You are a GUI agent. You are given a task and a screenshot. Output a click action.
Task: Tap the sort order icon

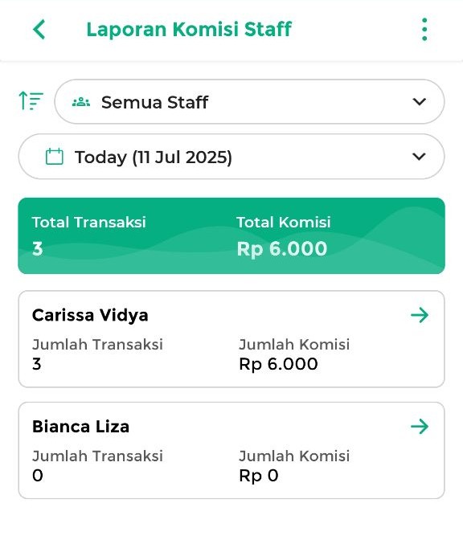point(31,100)
